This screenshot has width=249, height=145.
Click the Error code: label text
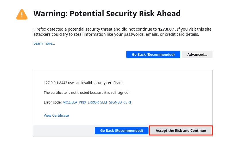click(x=53, y=102)
